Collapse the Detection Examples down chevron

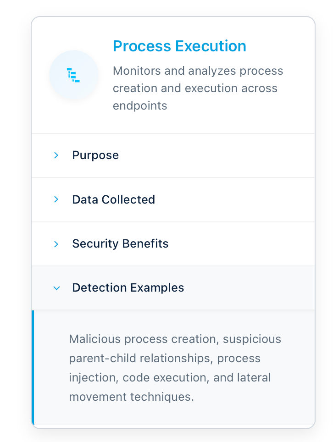(56, 288)
